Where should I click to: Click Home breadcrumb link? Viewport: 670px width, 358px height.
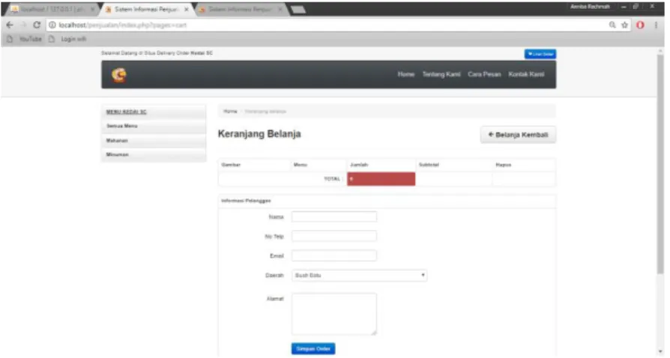tap(230, 112)
